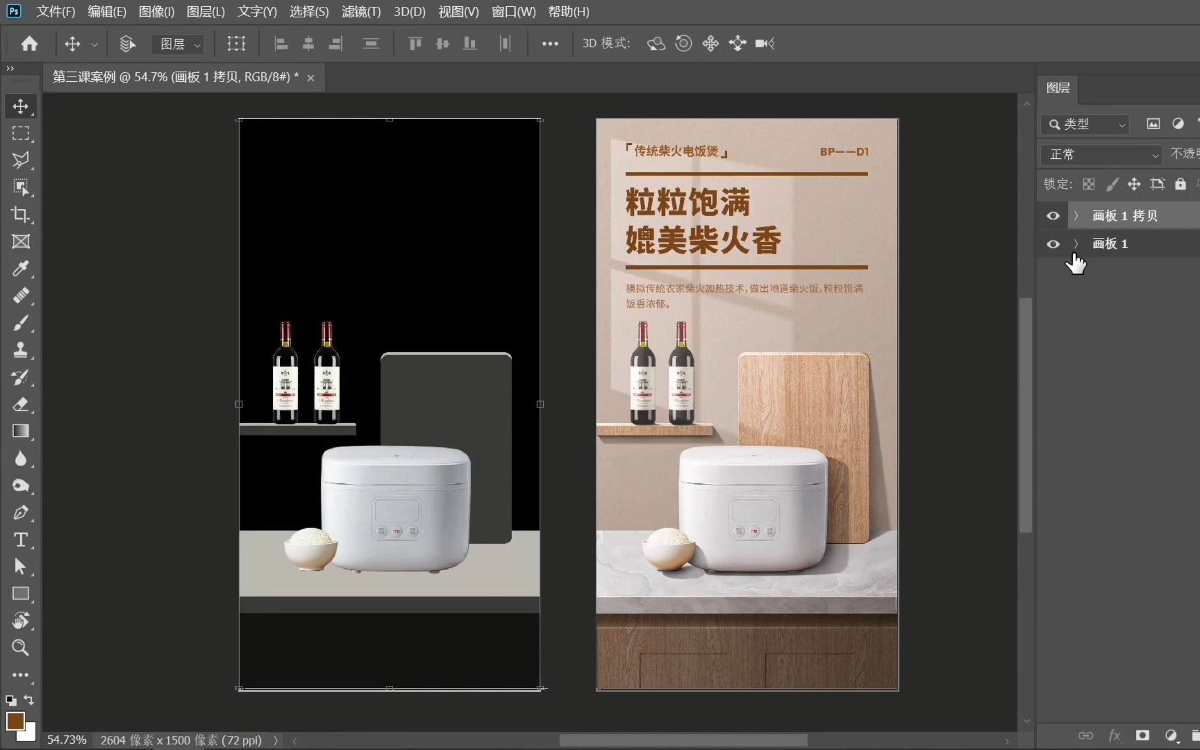Toggle show transform controls icon

coord(236,43)
